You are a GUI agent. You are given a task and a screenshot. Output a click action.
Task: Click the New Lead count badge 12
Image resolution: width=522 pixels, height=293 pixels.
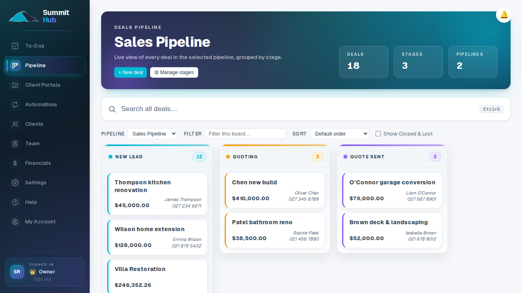(199, 157)
